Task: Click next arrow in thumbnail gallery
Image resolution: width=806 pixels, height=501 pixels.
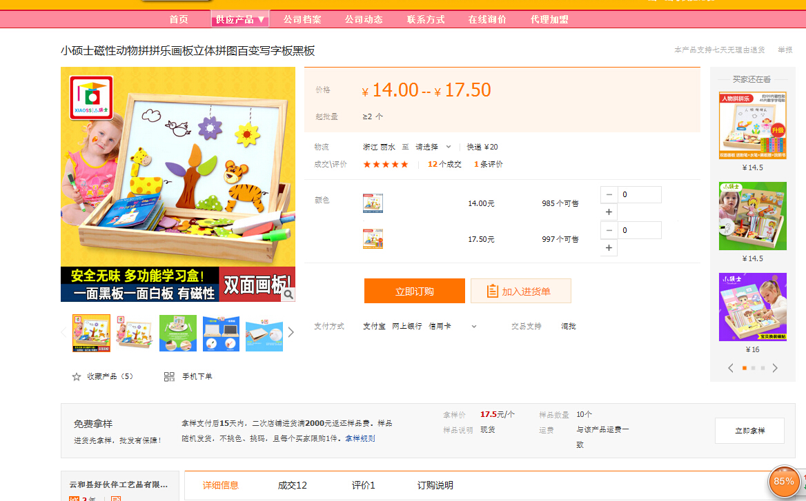Action: (x=291, y=332)
